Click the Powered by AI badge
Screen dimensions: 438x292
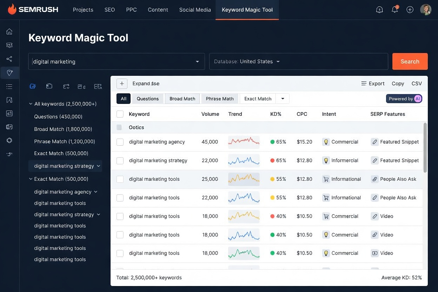pos(404,99)
